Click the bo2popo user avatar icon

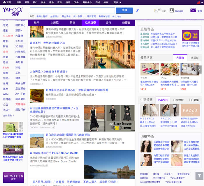172,10
